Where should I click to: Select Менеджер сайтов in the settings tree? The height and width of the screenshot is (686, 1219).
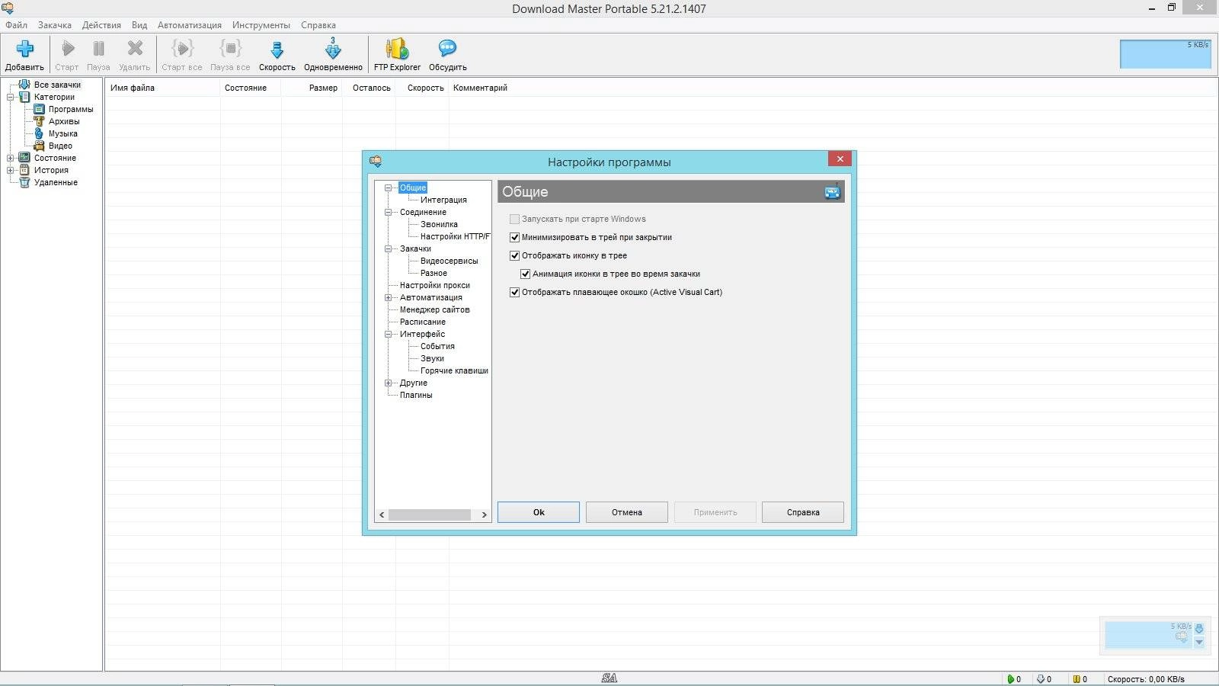coord(434,309)
